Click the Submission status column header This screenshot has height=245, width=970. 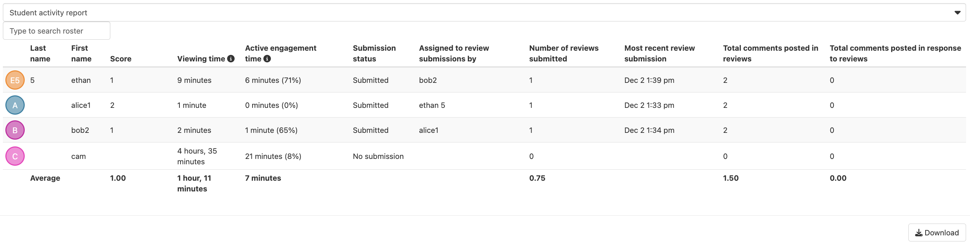tap(374, 53)
